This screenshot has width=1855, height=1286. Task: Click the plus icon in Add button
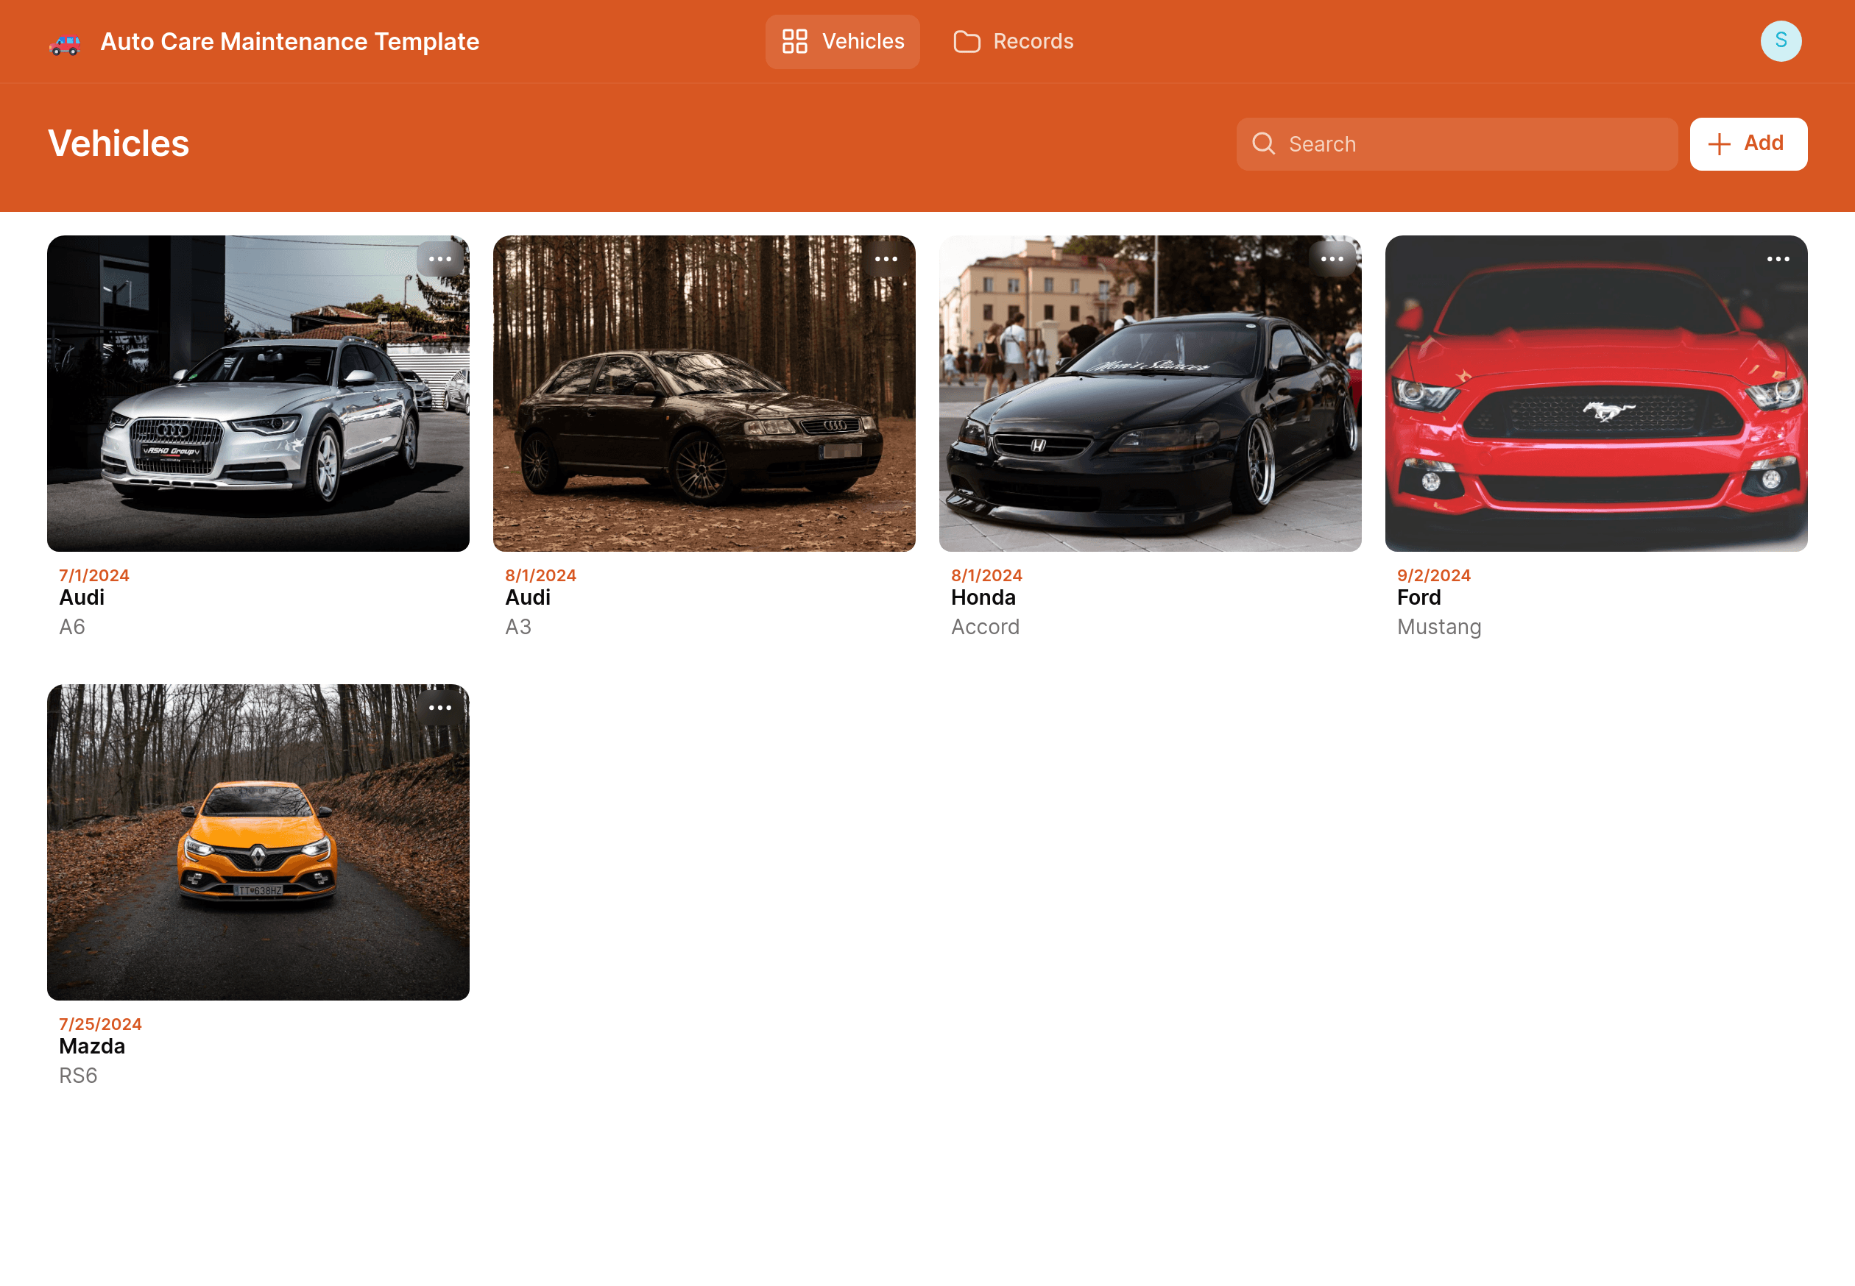1719,144
